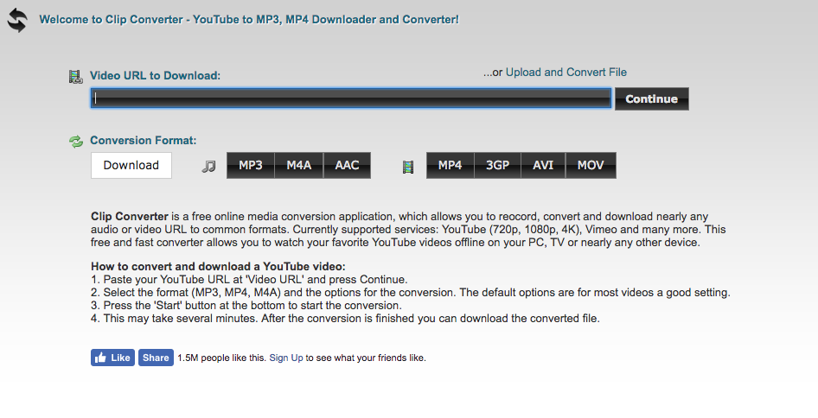The width and height of the screenshot is (818, 418).
Task: Click step 3 'Press the Start button' text
Action: [246, 306]
